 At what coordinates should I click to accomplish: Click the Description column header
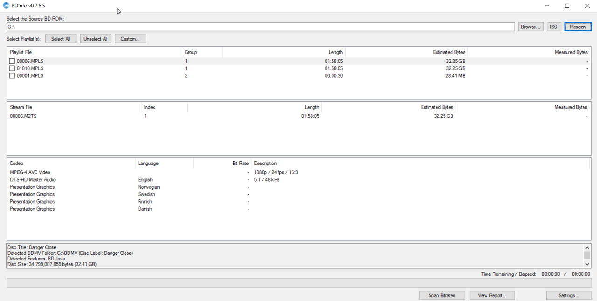click(x=420, y=164)
